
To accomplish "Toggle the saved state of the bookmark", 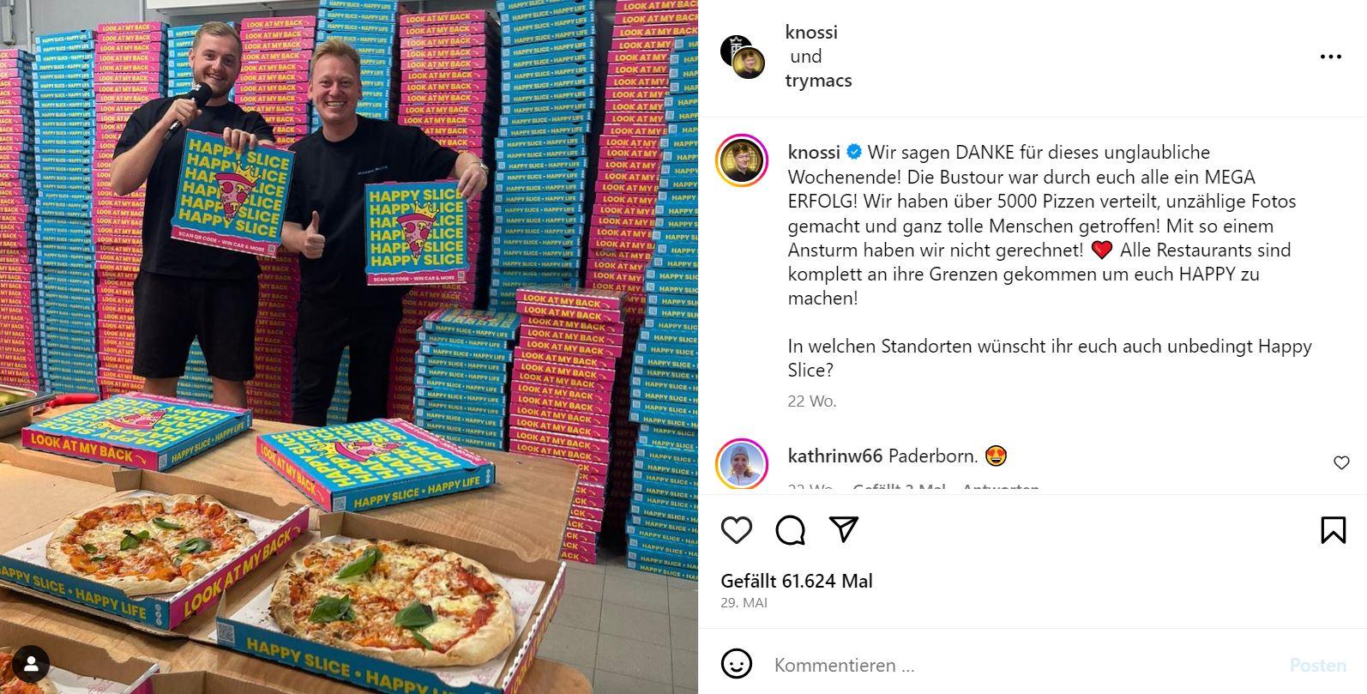I will (x=1333, y=530).
